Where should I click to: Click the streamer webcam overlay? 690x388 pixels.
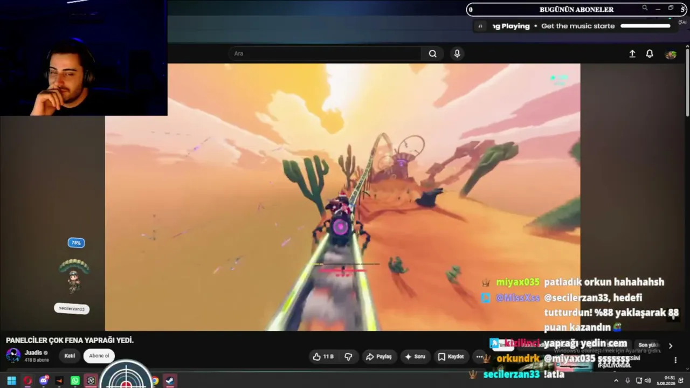click(84, 58)
